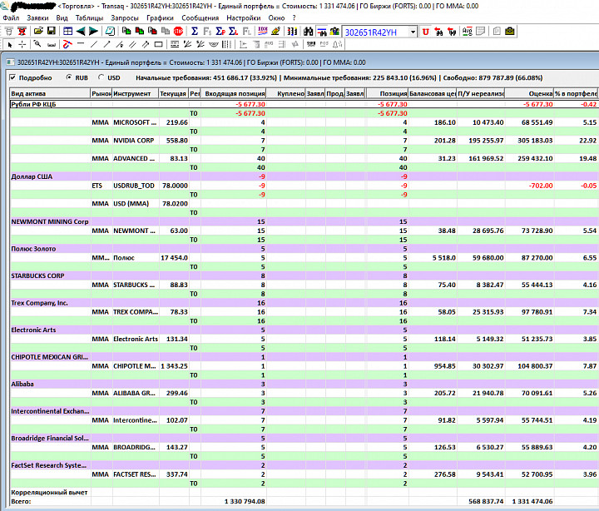The width and height of the screenshot is (599, 511).
Task: Open the Запросы menu
Action: [125, 18]
